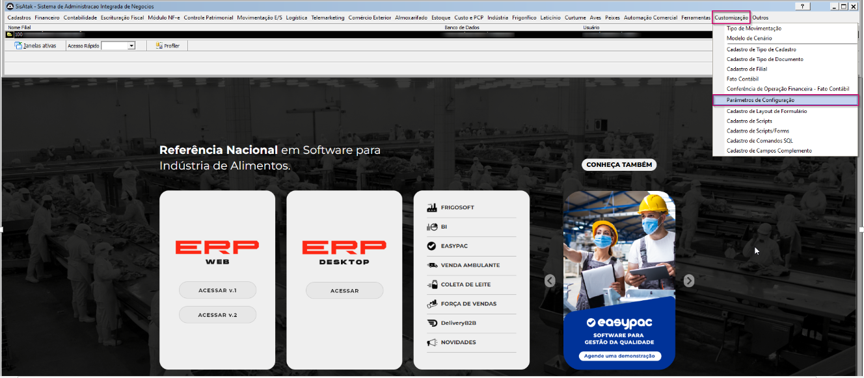The height and width of the screenshot is (378, 864).
Task: Open the Estoque menu
Action: [440, 18]
